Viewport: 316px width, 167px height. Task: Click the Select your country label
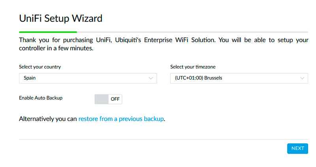40,67
